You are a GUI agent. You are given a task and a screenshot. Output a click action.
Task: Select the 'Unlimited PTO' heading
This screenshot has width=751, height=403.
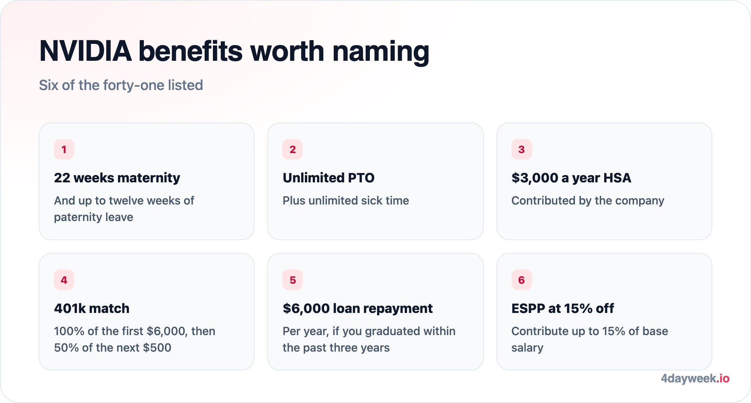329,178
